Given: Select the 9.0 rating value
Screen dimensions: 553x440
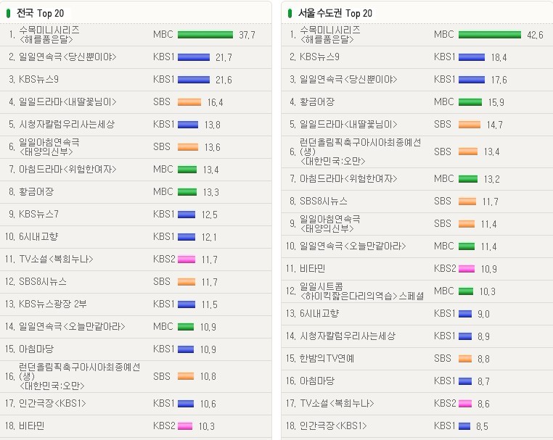Looking at the screenshot, I should [x=483, y=314].
